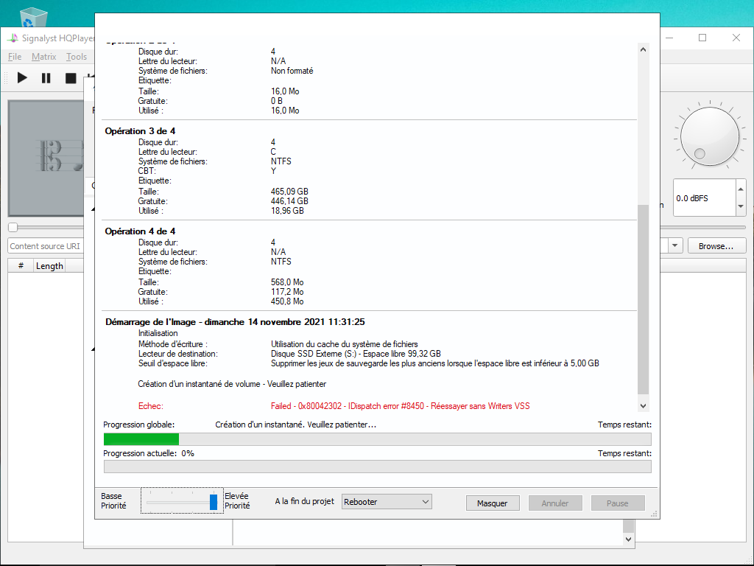754x566 pixels.
Task: Stop playback in HQPlayer
Action: click(71, 78)
